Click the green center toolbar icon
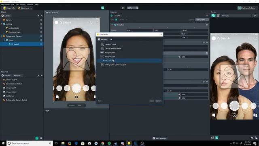259x146 pixels. pos(103,8)
